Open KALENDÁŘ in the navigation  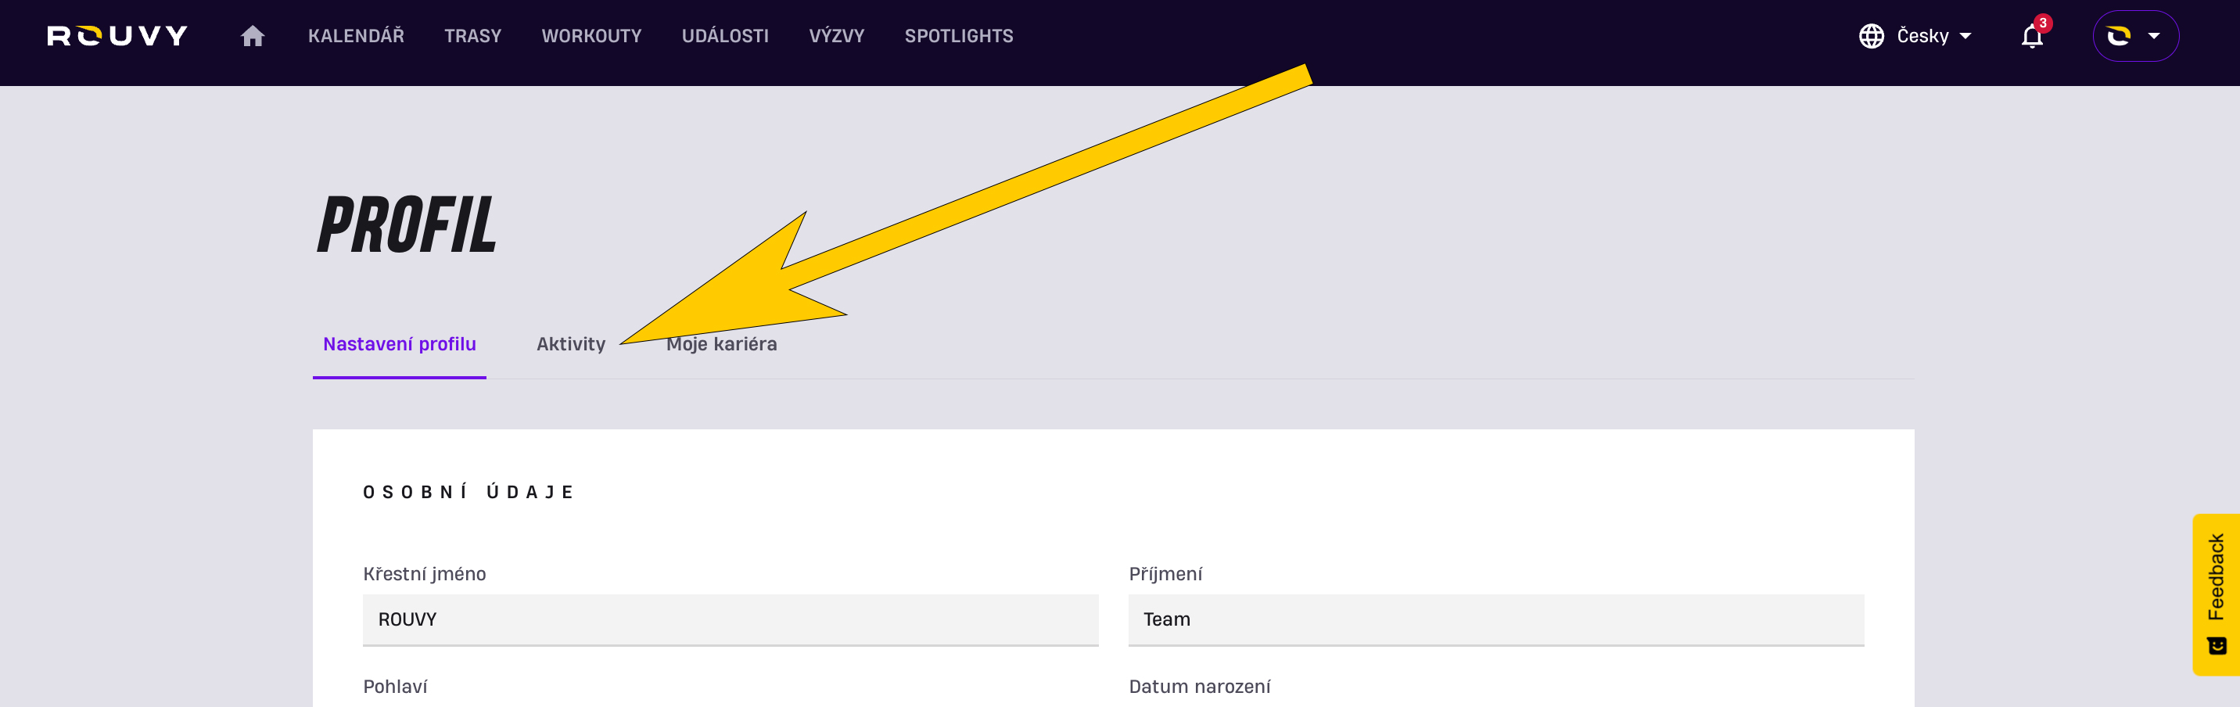pos(356,36)
